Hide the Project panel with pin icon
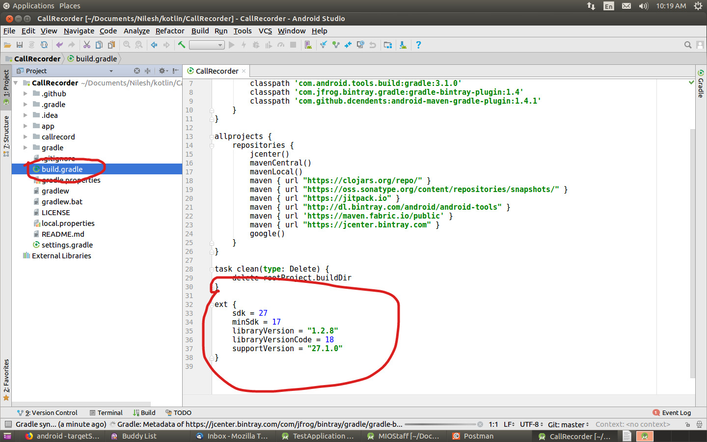707x442 pixels. tap(175, 71)
